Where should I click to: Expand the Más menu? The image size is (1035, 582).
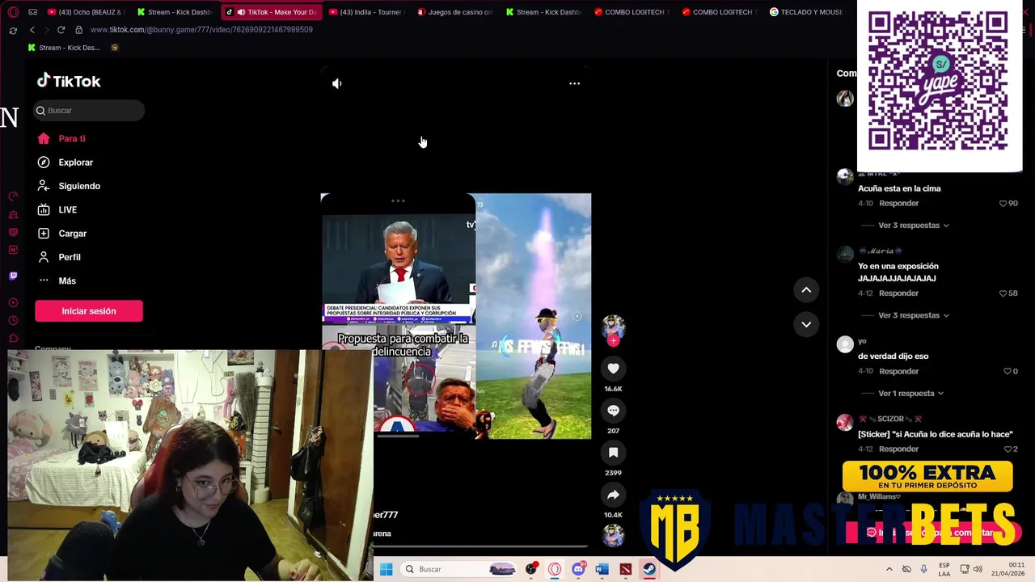[x=57, y=281]
